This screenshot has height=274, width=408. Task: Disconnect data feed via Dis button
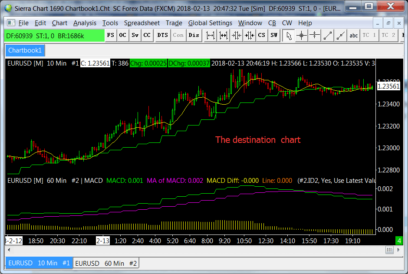click(x=194, y=36)
